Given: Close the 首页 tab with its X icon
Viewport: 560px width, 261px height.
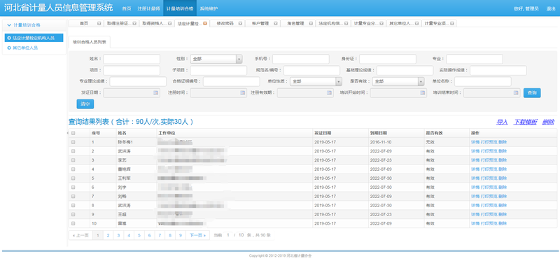Looking at the screenshot, I should coord(99,24).
